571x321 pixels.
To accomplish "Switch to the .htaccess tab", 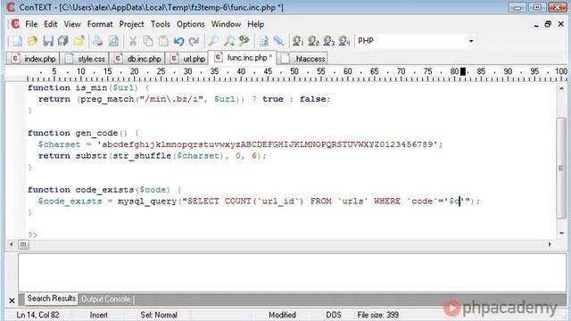I will point(303,59).
